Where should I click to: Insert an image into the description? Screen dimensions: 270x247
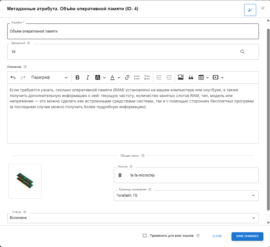pos(181,77)
